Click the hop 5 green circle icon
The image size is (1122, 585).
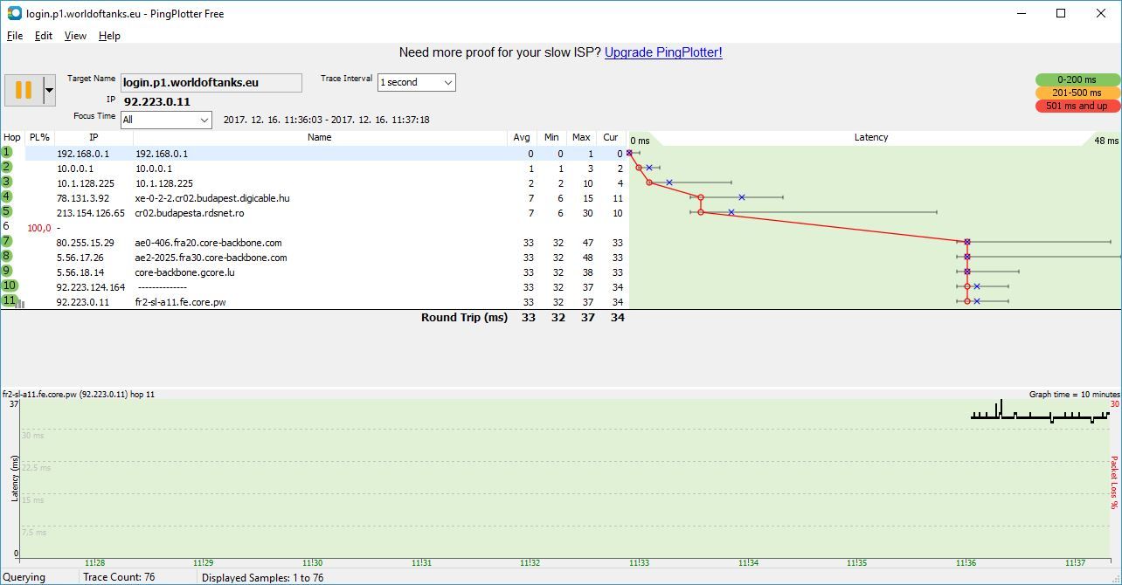(x=7, y=211)
